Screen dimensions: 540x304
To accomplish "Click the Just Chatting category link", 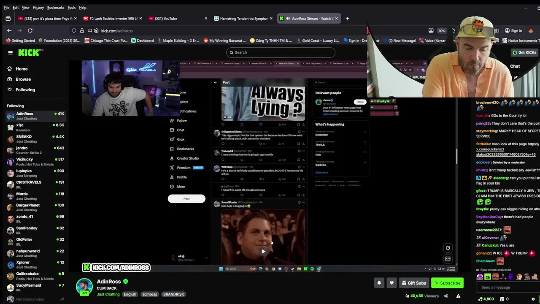I will (x=108, y=294).
